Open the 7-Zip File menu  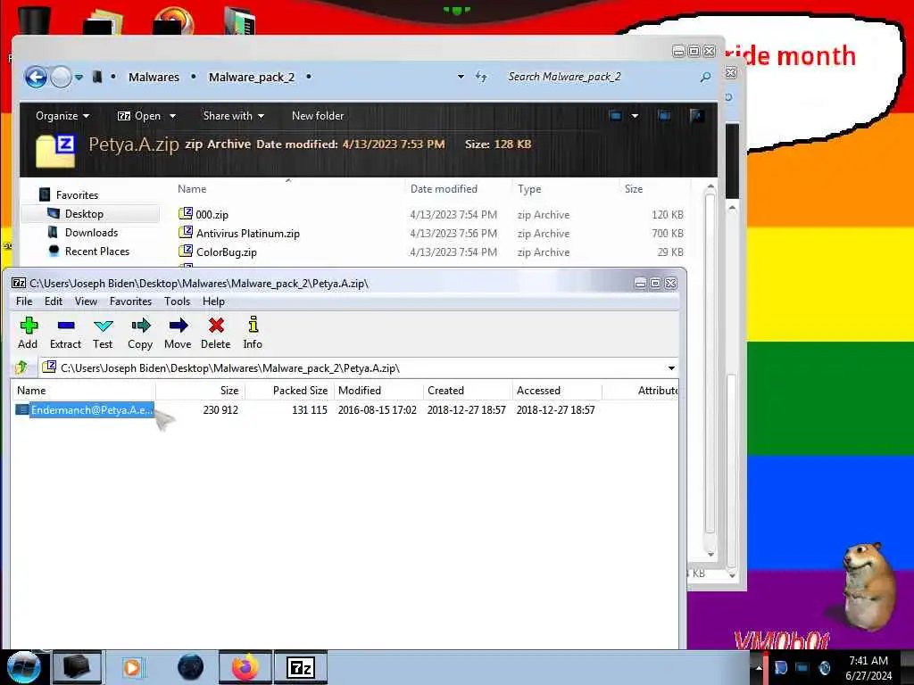[x=24, y=301]
